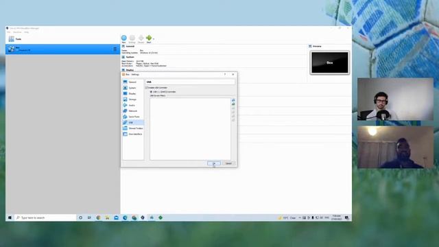Add new empty USB filter icon

233,100
